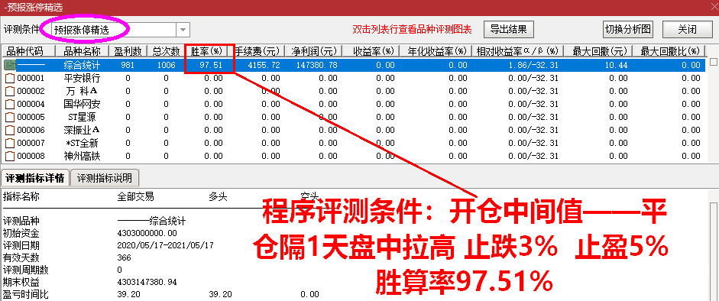Image resolution: width=719 pixels, height=301 pixels.
Task: Sort by the 相对收益率α/β(%) column header
Action: [518, 51]
